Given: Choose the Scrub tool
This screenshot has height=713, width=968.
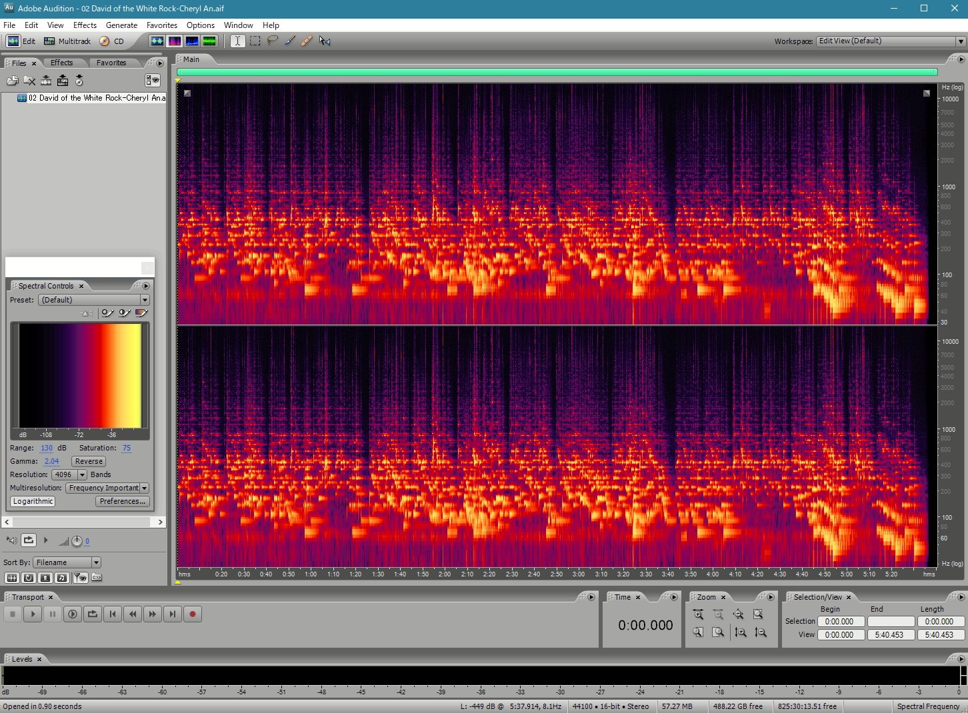Looking at the screenshot, I should (x=325, y=41).
